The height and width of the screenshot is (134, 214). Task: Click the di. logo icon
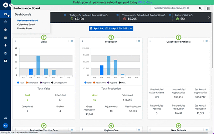pos(5,5)
